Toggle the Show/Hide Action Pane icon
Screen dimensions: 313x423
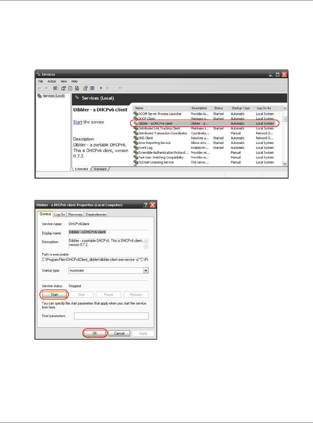[x=92, y=88]
